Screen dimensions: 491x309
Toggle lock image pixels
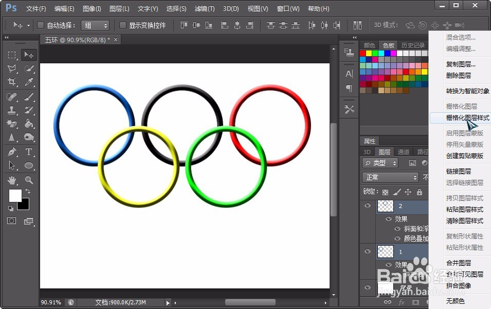[397, 192]
